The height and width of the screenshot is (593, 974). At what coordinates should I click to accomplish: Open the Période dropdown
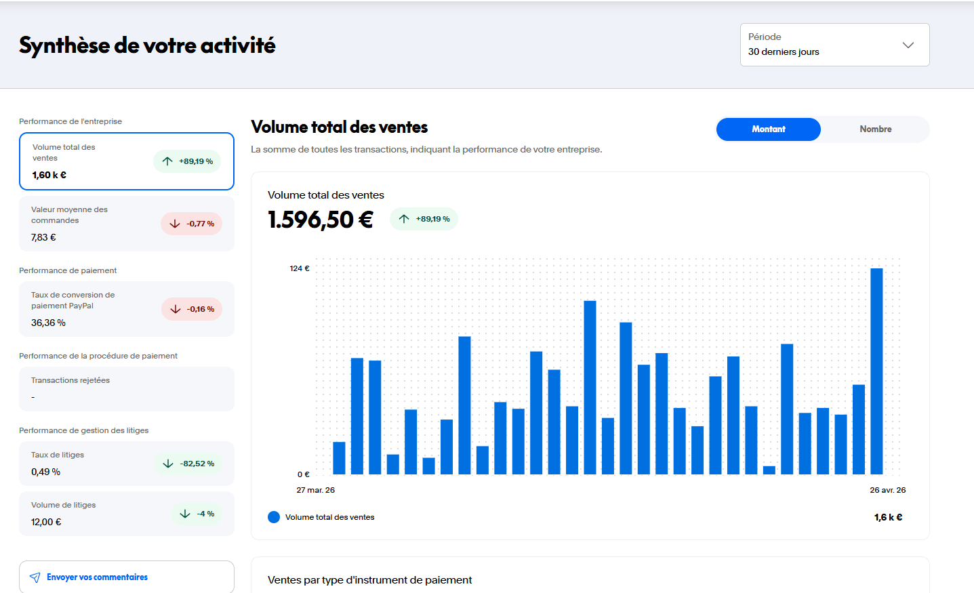(x=834, y=45)
